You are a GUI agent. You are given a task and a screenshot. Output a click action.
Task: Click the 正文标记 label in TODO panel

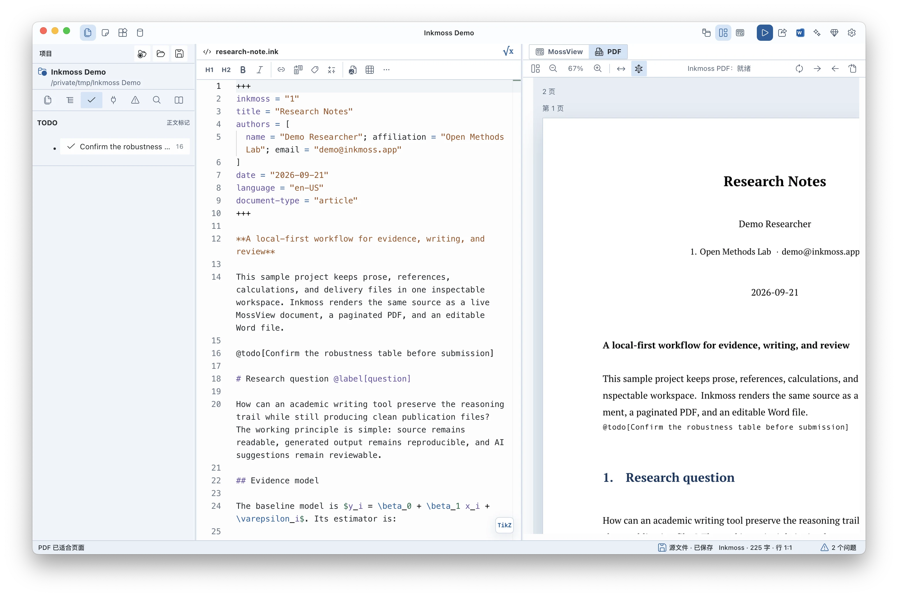coord(178,123)
